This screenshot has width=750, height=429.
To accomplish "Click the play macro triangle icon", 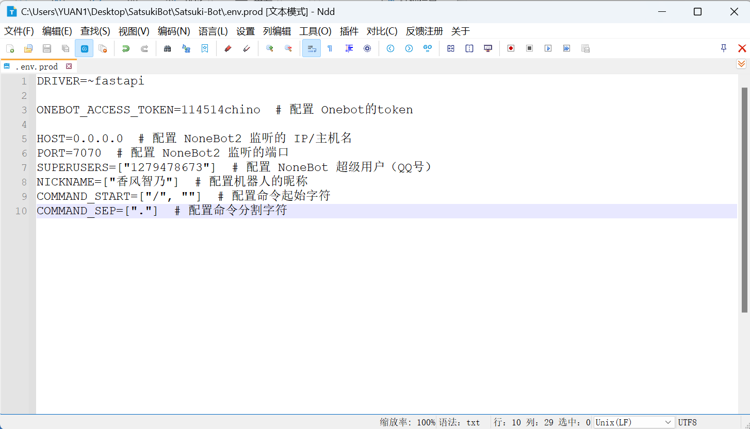I will coord(548,48).
